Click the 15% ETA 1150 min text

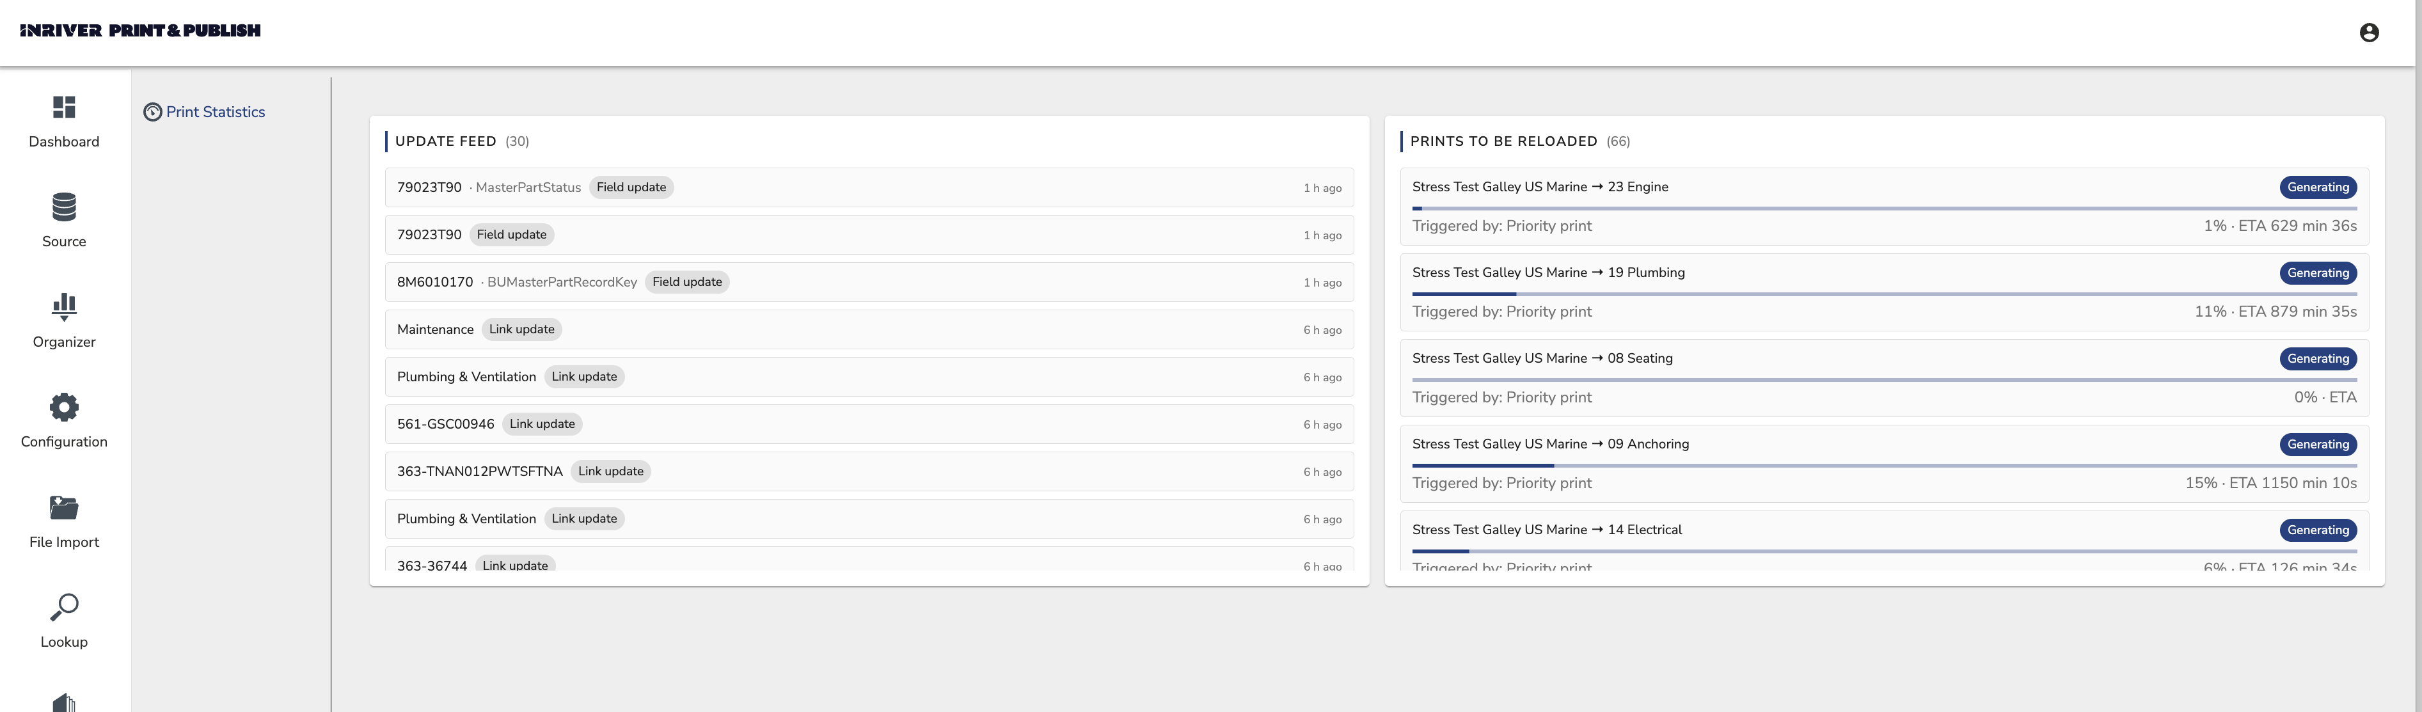click(2270, 482)
